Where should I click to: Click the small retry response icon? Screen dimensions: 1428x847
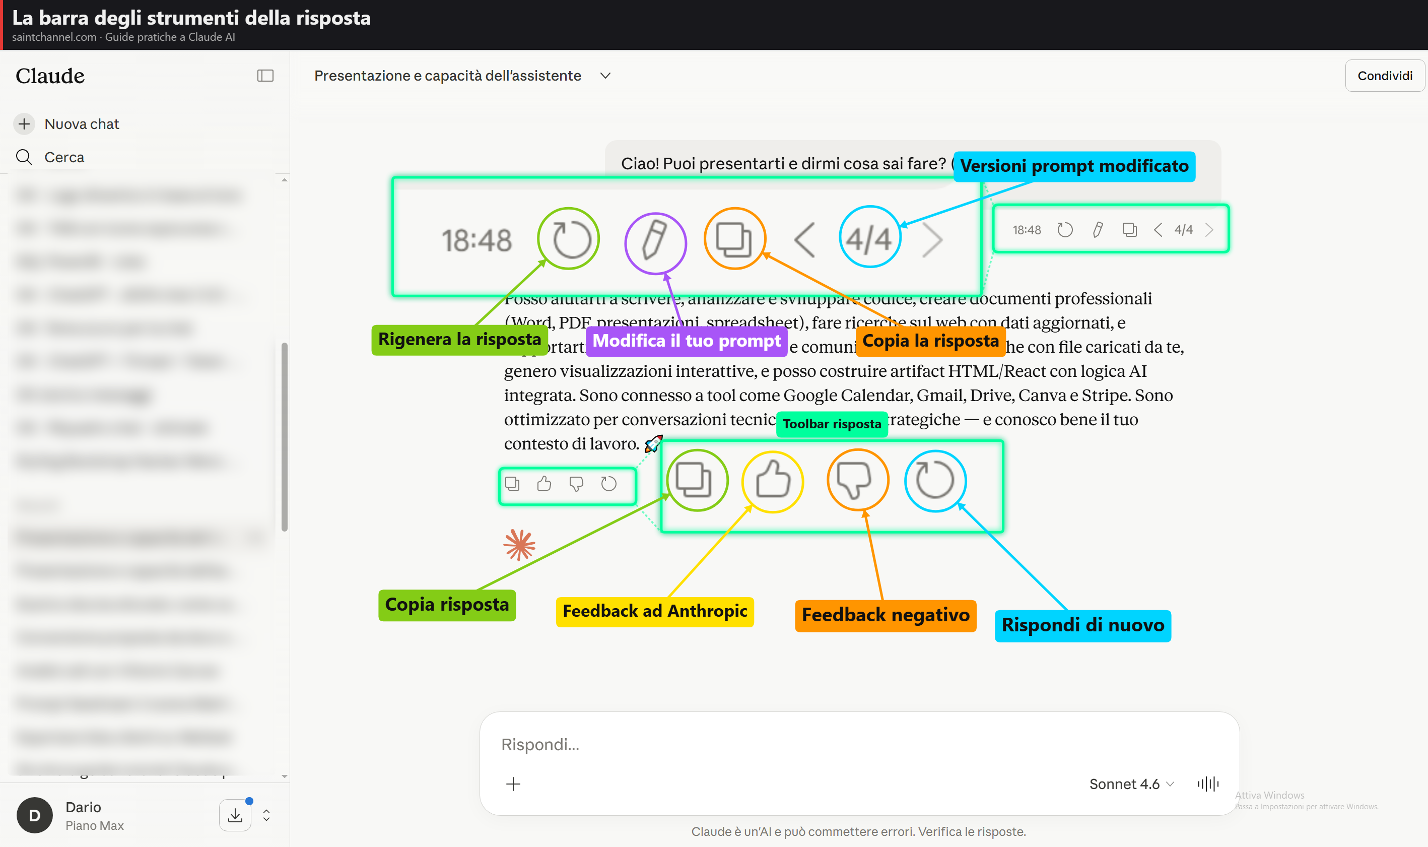(609, 484)
